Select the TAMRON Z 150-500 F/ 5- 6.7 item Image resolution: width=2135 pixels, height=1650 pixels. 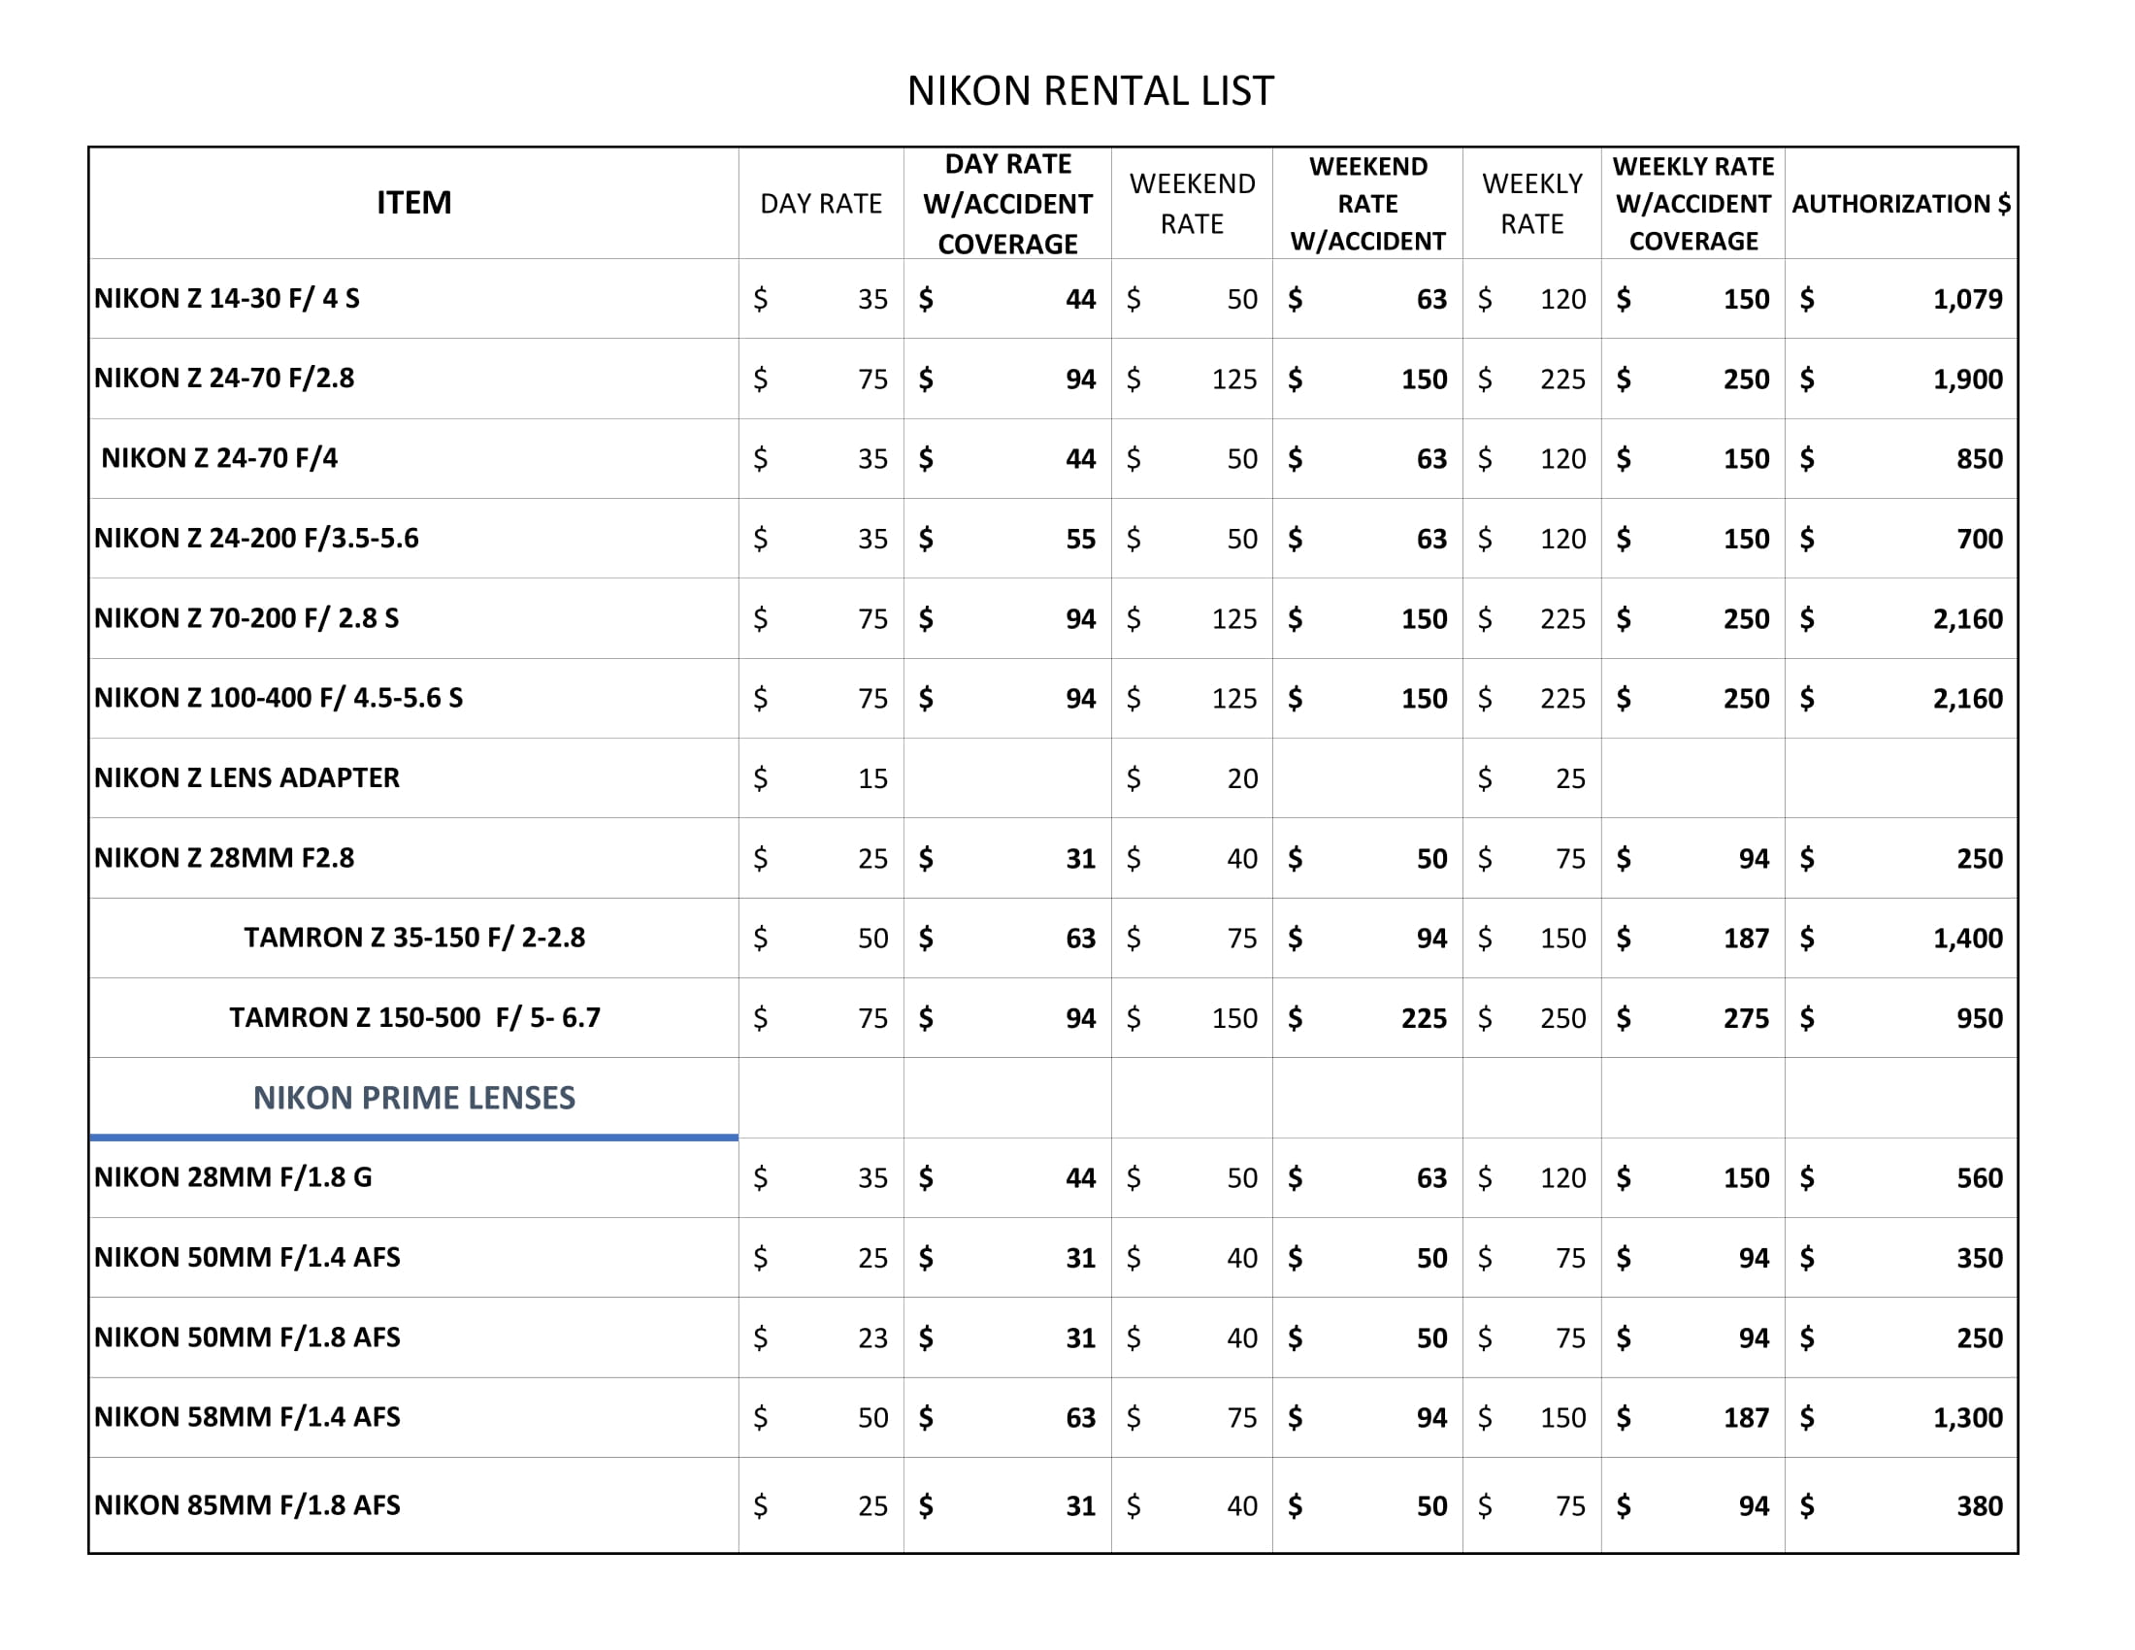click(414, 1017)
